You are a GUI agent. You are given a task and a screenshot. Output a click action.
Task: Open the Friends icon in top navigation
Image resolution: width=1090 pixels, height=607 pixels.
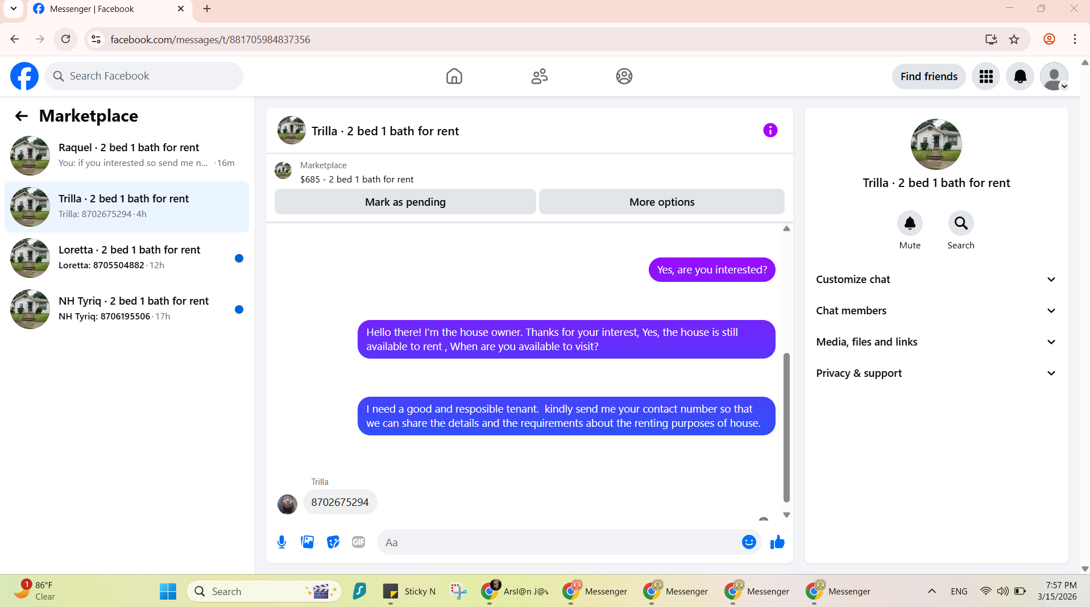coord(539,76)
